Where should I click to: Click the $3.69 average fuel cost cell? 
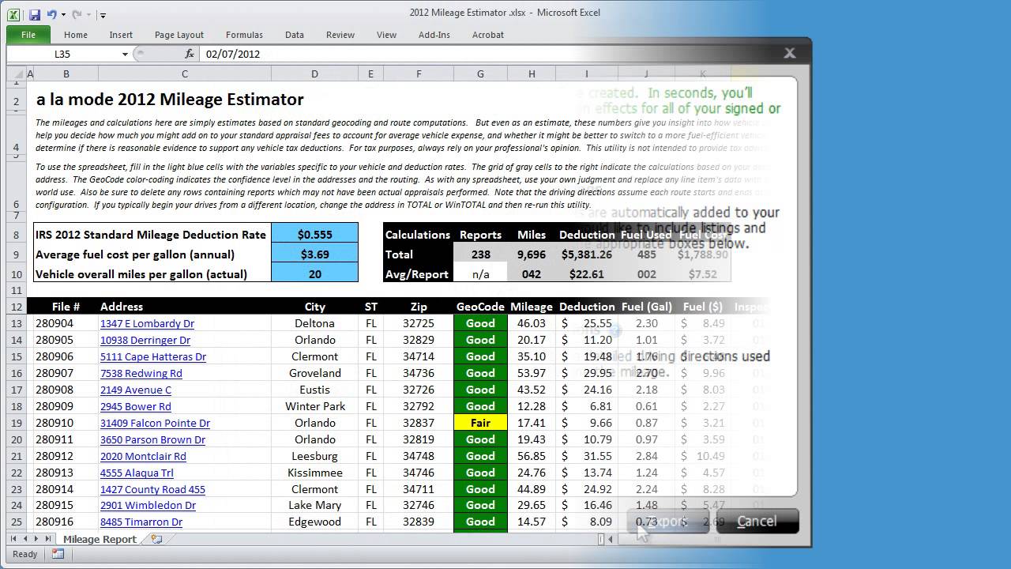pos(314,254)
